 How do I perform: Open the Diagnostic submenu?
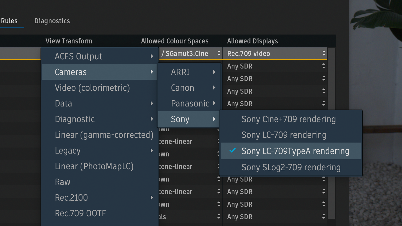(x=99, y=119)
